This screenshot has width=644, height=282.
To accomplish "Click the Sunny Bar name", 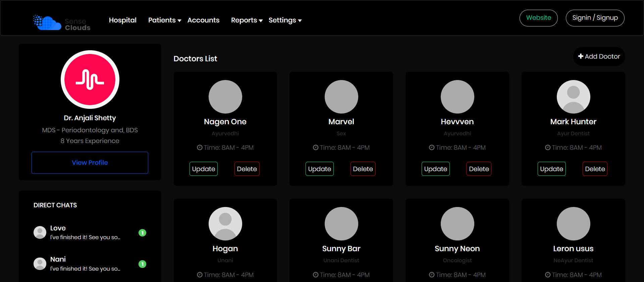I will [x=341, y=249].
